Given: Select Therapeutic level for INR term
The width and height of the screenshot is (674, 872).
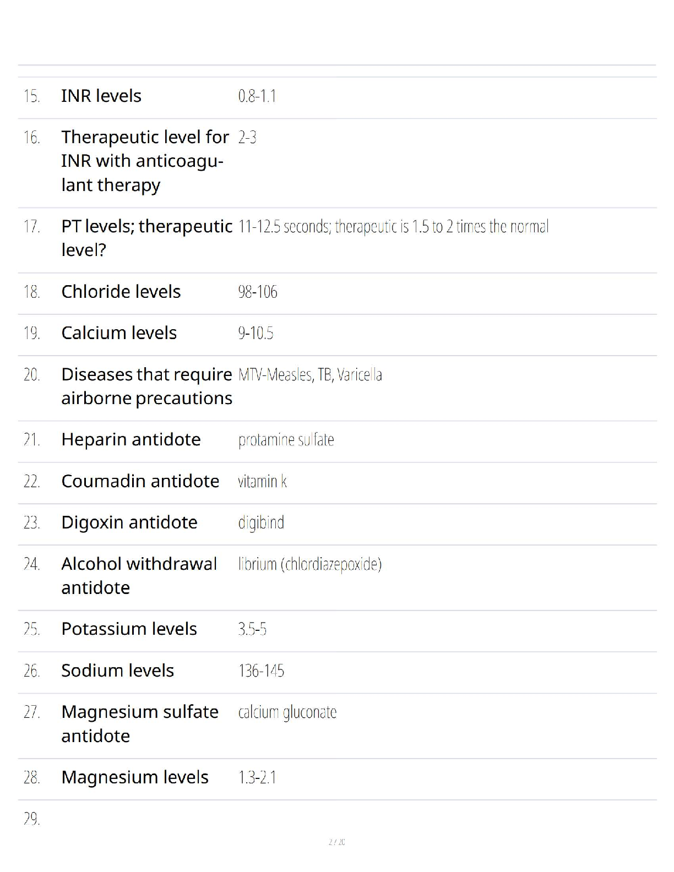Looking at the screenshot, I should coord(145,161).
